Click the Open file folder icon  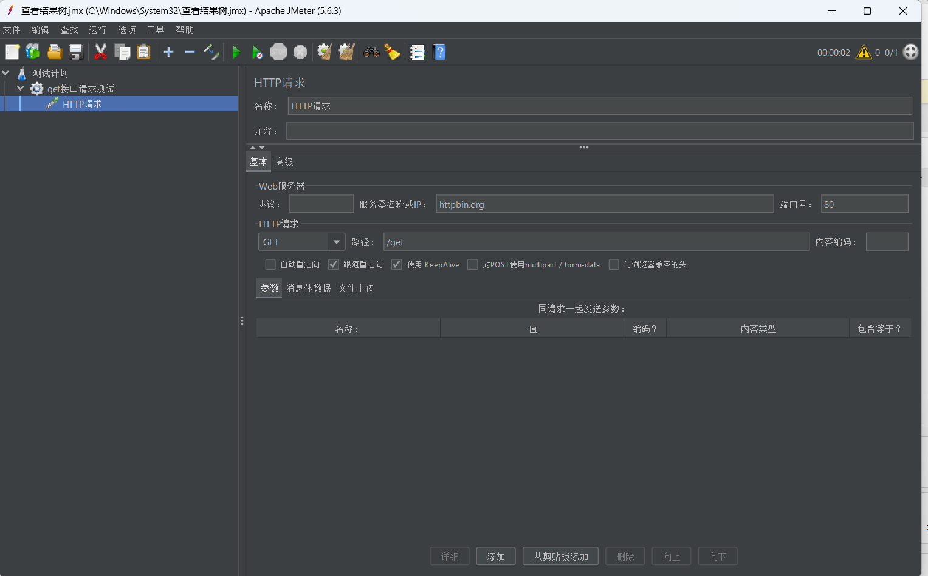[55, 52]
